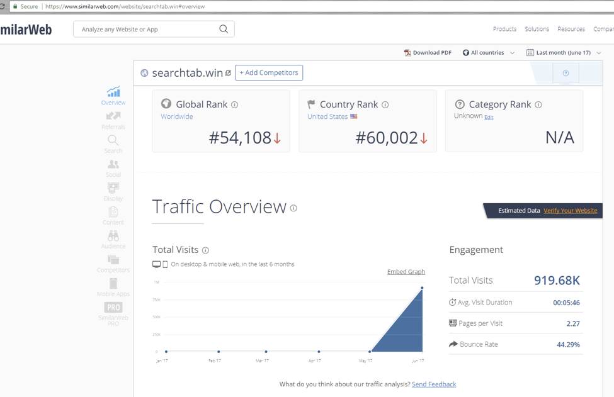This screenshot has height=397, width=614.
Task: Open the Overview section in sidebar
Action: (x=113, y=96)
